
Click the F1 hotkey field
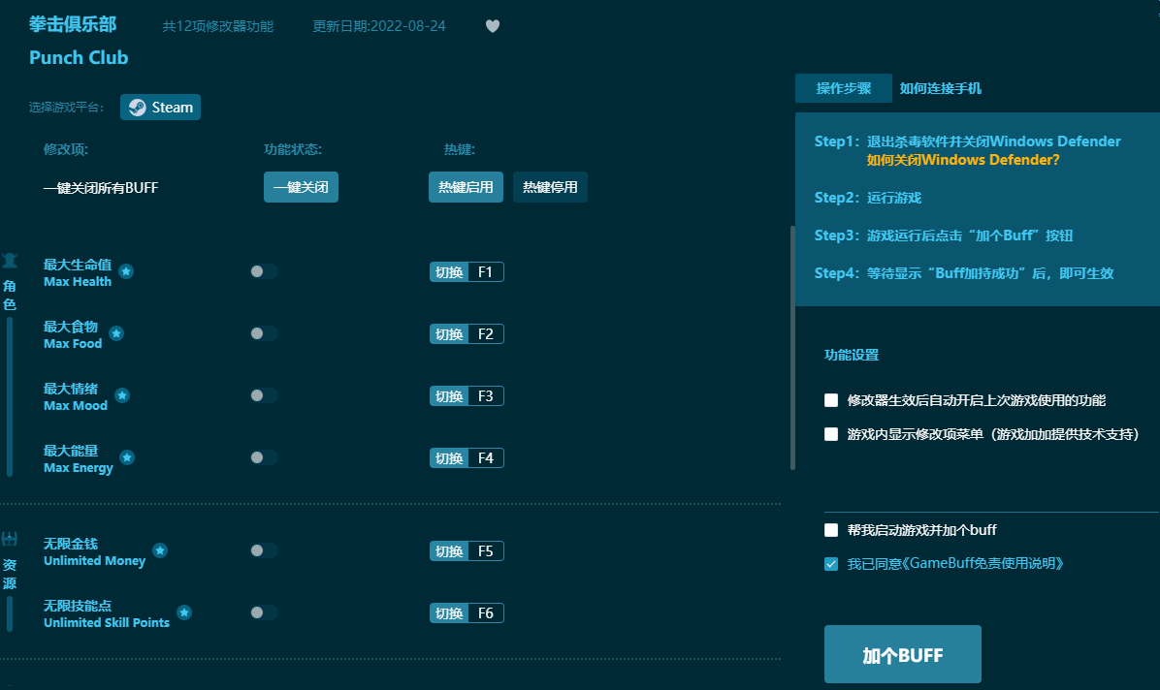pyautogui.click(x=486, y=272)
